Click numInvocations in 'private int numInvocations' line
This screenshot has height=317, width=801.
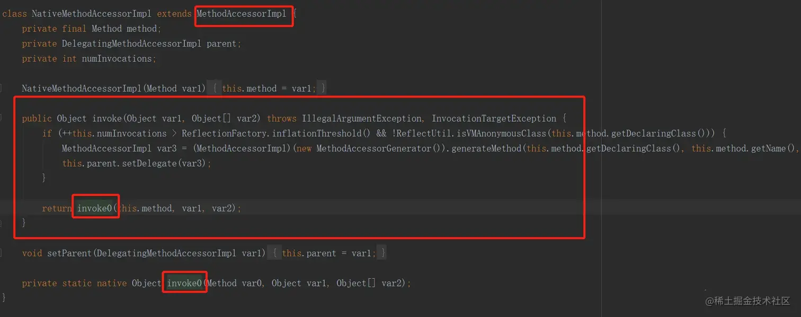coord(117,59)
